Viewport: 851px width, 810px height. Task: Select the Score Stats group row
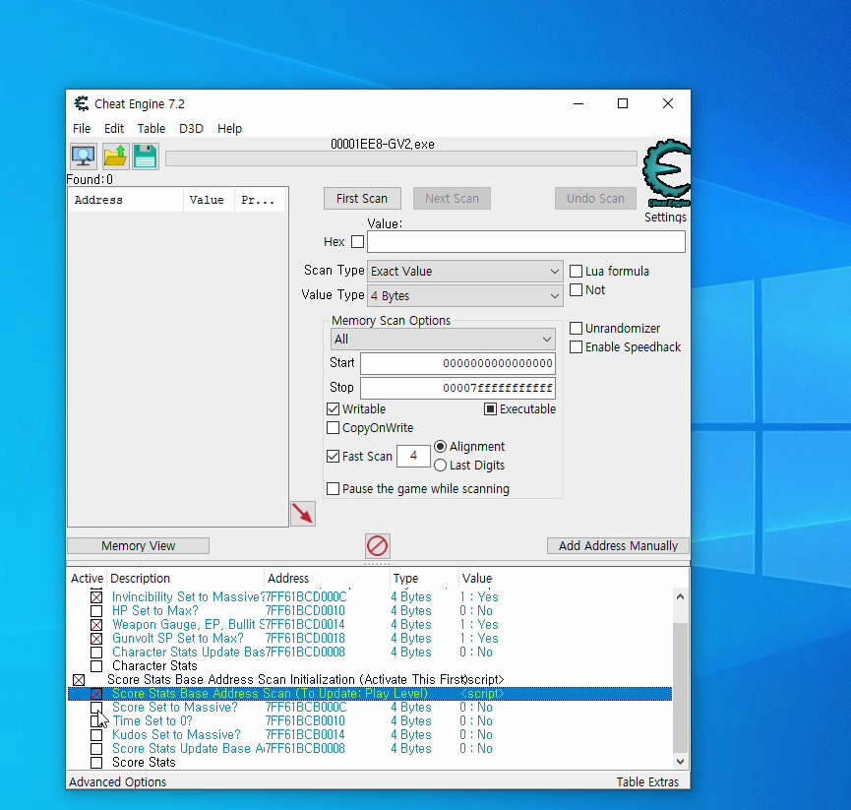(144, 762)
